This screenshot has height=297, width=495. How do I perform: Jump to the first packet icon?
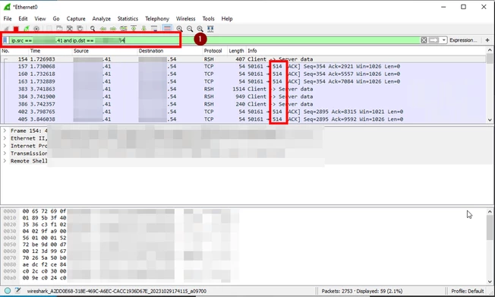click(x=134, y=29)
